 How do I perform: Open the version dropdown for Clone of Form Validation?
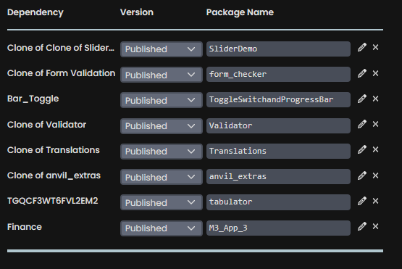pos(162,75)
